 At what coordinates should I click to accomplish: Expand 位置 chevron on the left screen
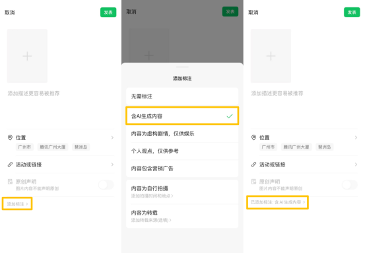coord(112,137)
